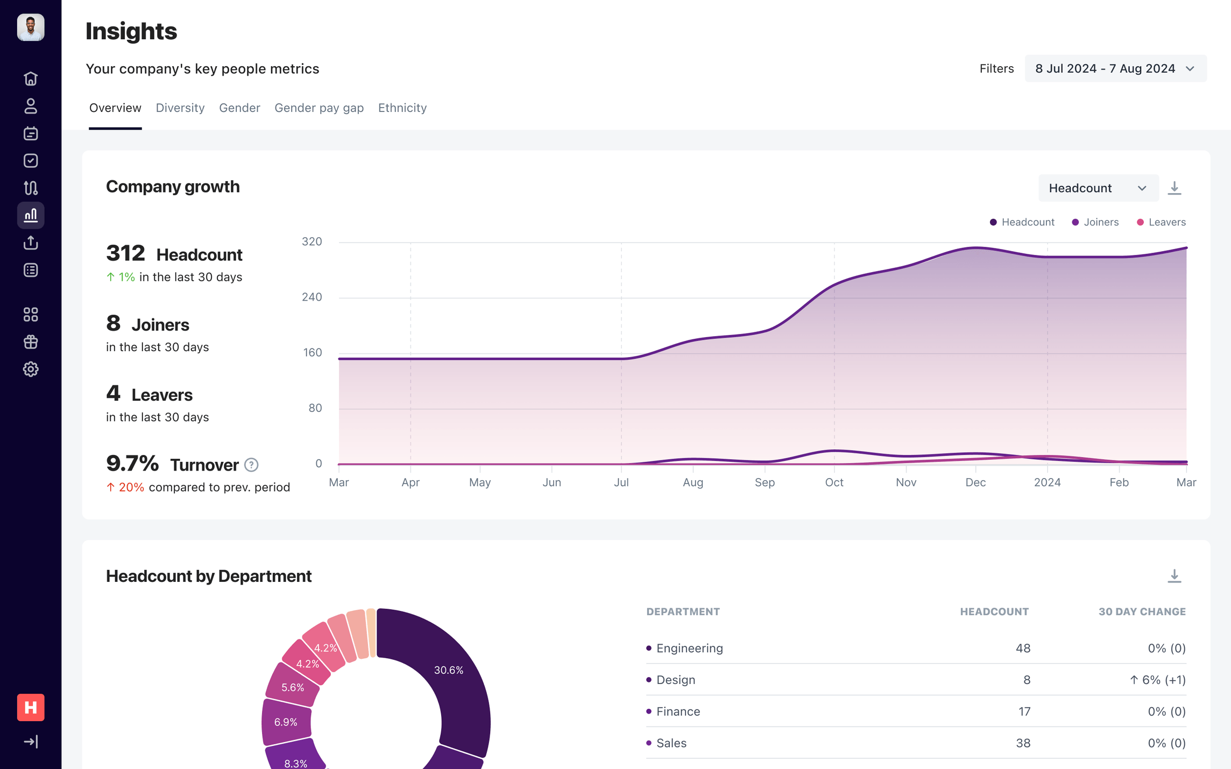Open the Headcount metric dropdown
1231x769 pixels.
pyautogui.click(x=1098, y=188)
